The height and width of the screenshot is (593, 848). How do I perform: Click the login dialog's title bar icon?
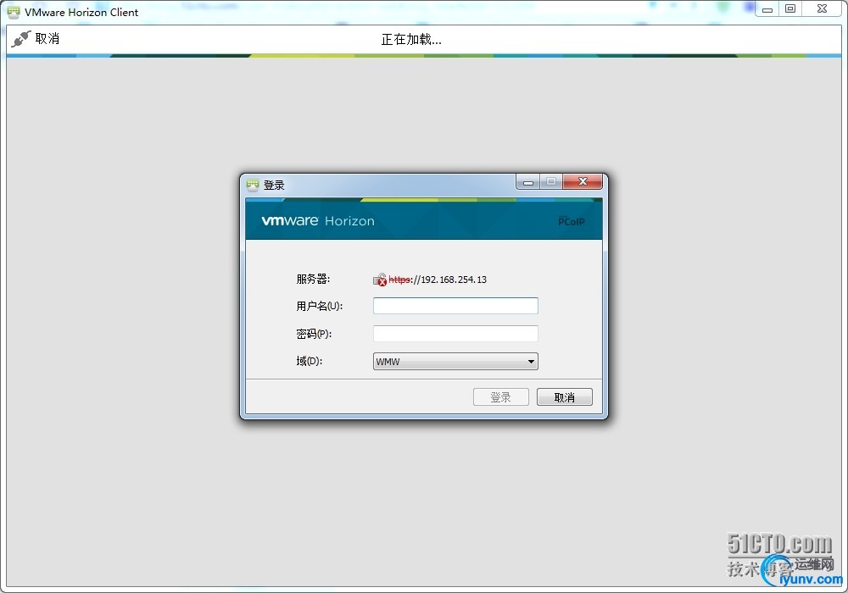click(x=253, y=186)
